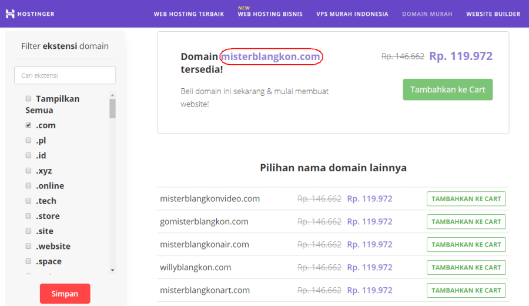Add misterblangkonvideo.com to cart
This screenshot has height=306, width=529.
(466, 198)
